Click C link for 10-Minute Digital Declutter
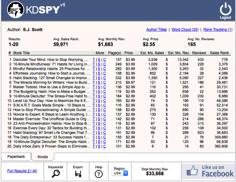The height and width of the screenshot is (182, 236). tap(105, 142)
